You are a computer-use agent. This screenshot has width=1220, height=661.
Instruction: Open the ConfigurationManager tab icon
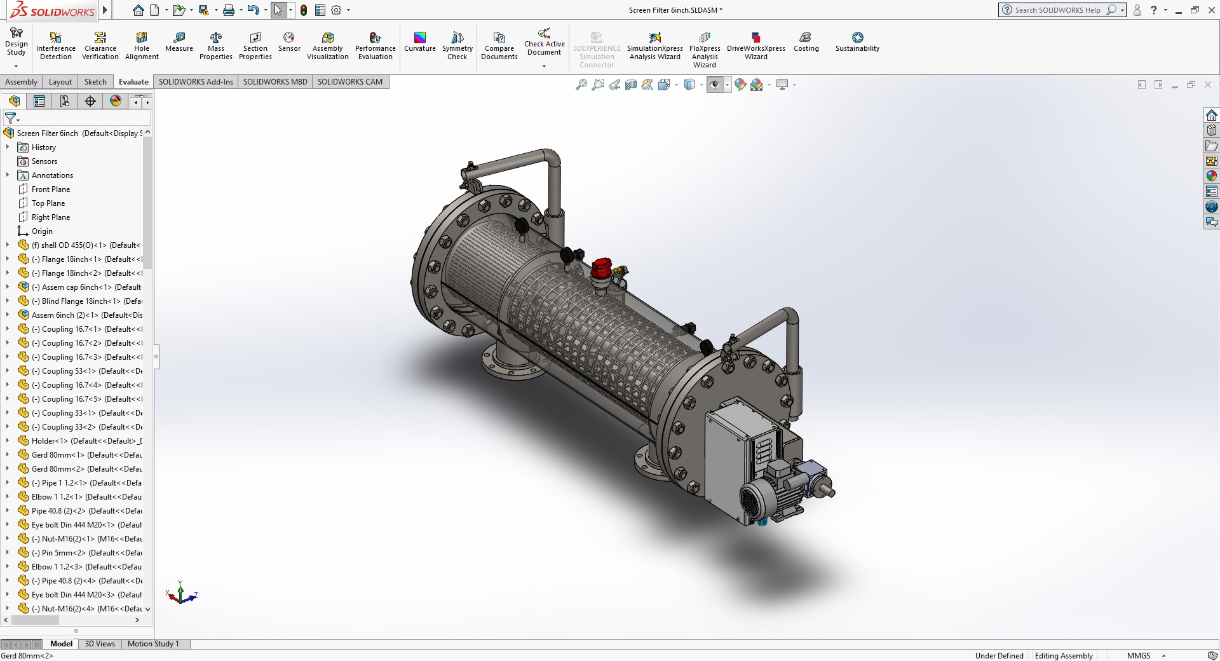coord(65,101)
